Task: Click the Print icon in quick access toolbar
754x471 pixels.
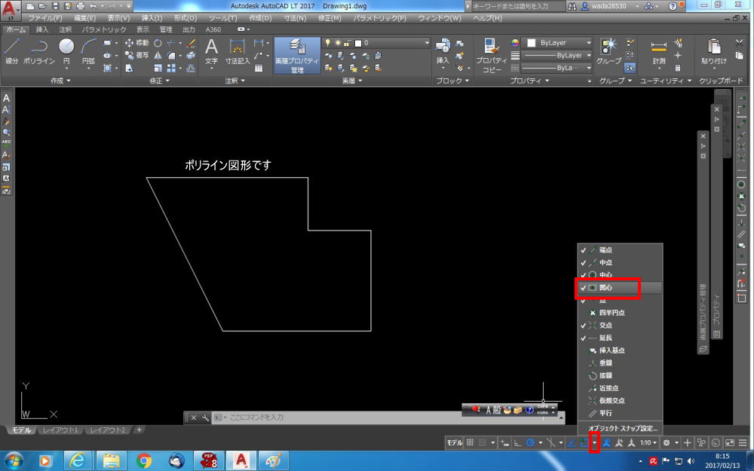Action: (81, 6)
